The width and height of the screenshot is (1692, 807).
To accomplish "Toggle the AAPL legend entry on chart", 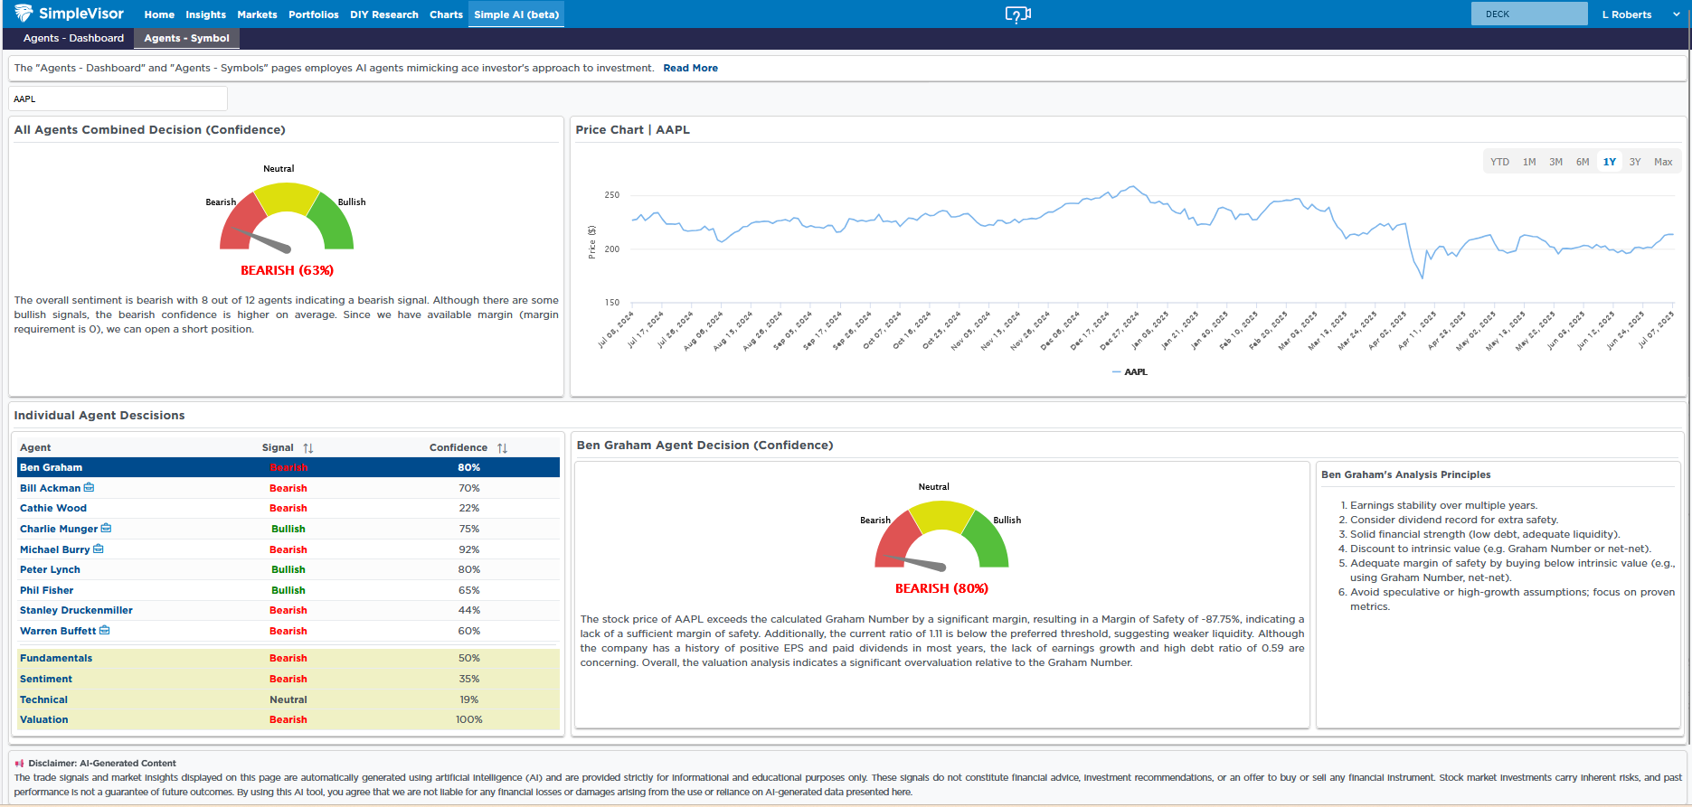I will tap(1130, 371).
